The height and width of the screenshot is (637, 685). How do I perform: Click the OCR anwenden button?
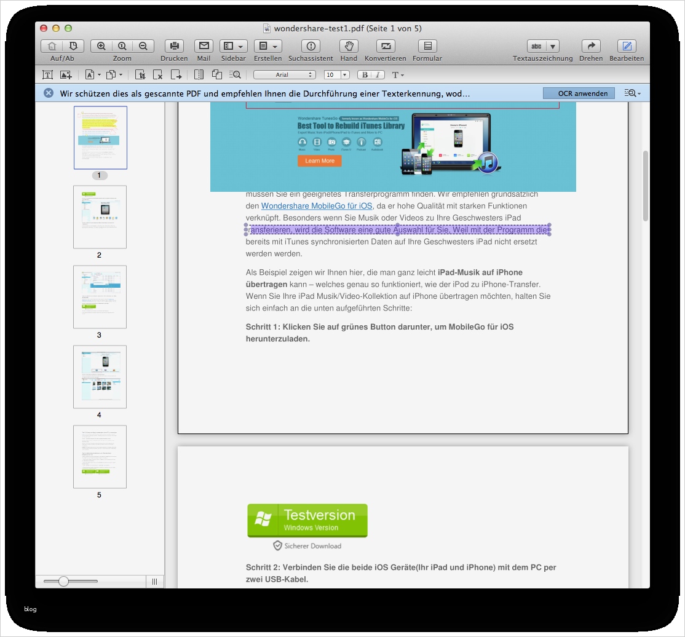click(x=579, y=93)
